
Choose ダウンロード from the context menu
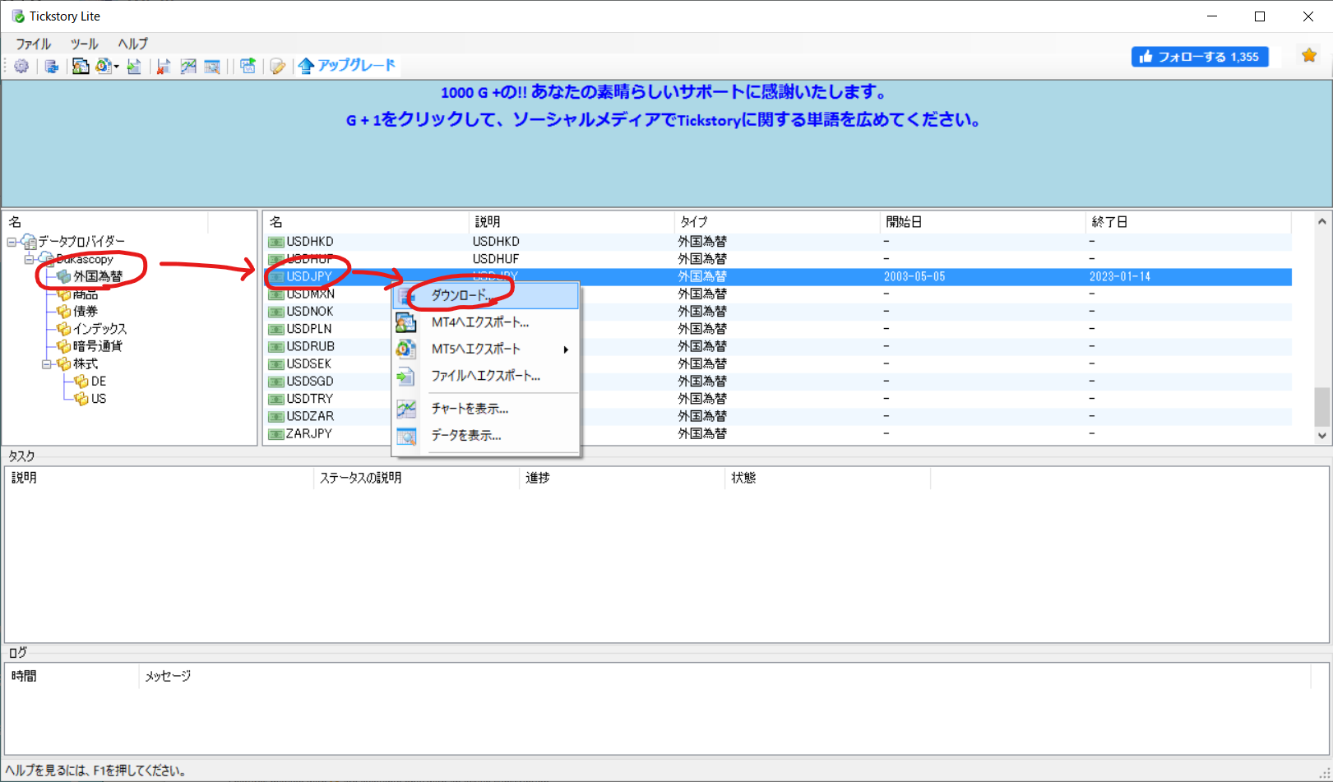(487, 295)
